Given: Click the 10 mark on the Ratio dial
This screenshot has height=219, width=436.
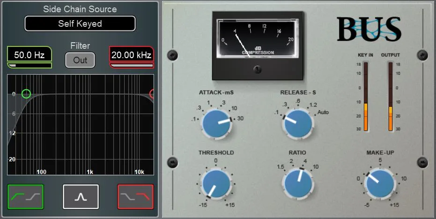Looking at the screenshot, I should point(316,166).
